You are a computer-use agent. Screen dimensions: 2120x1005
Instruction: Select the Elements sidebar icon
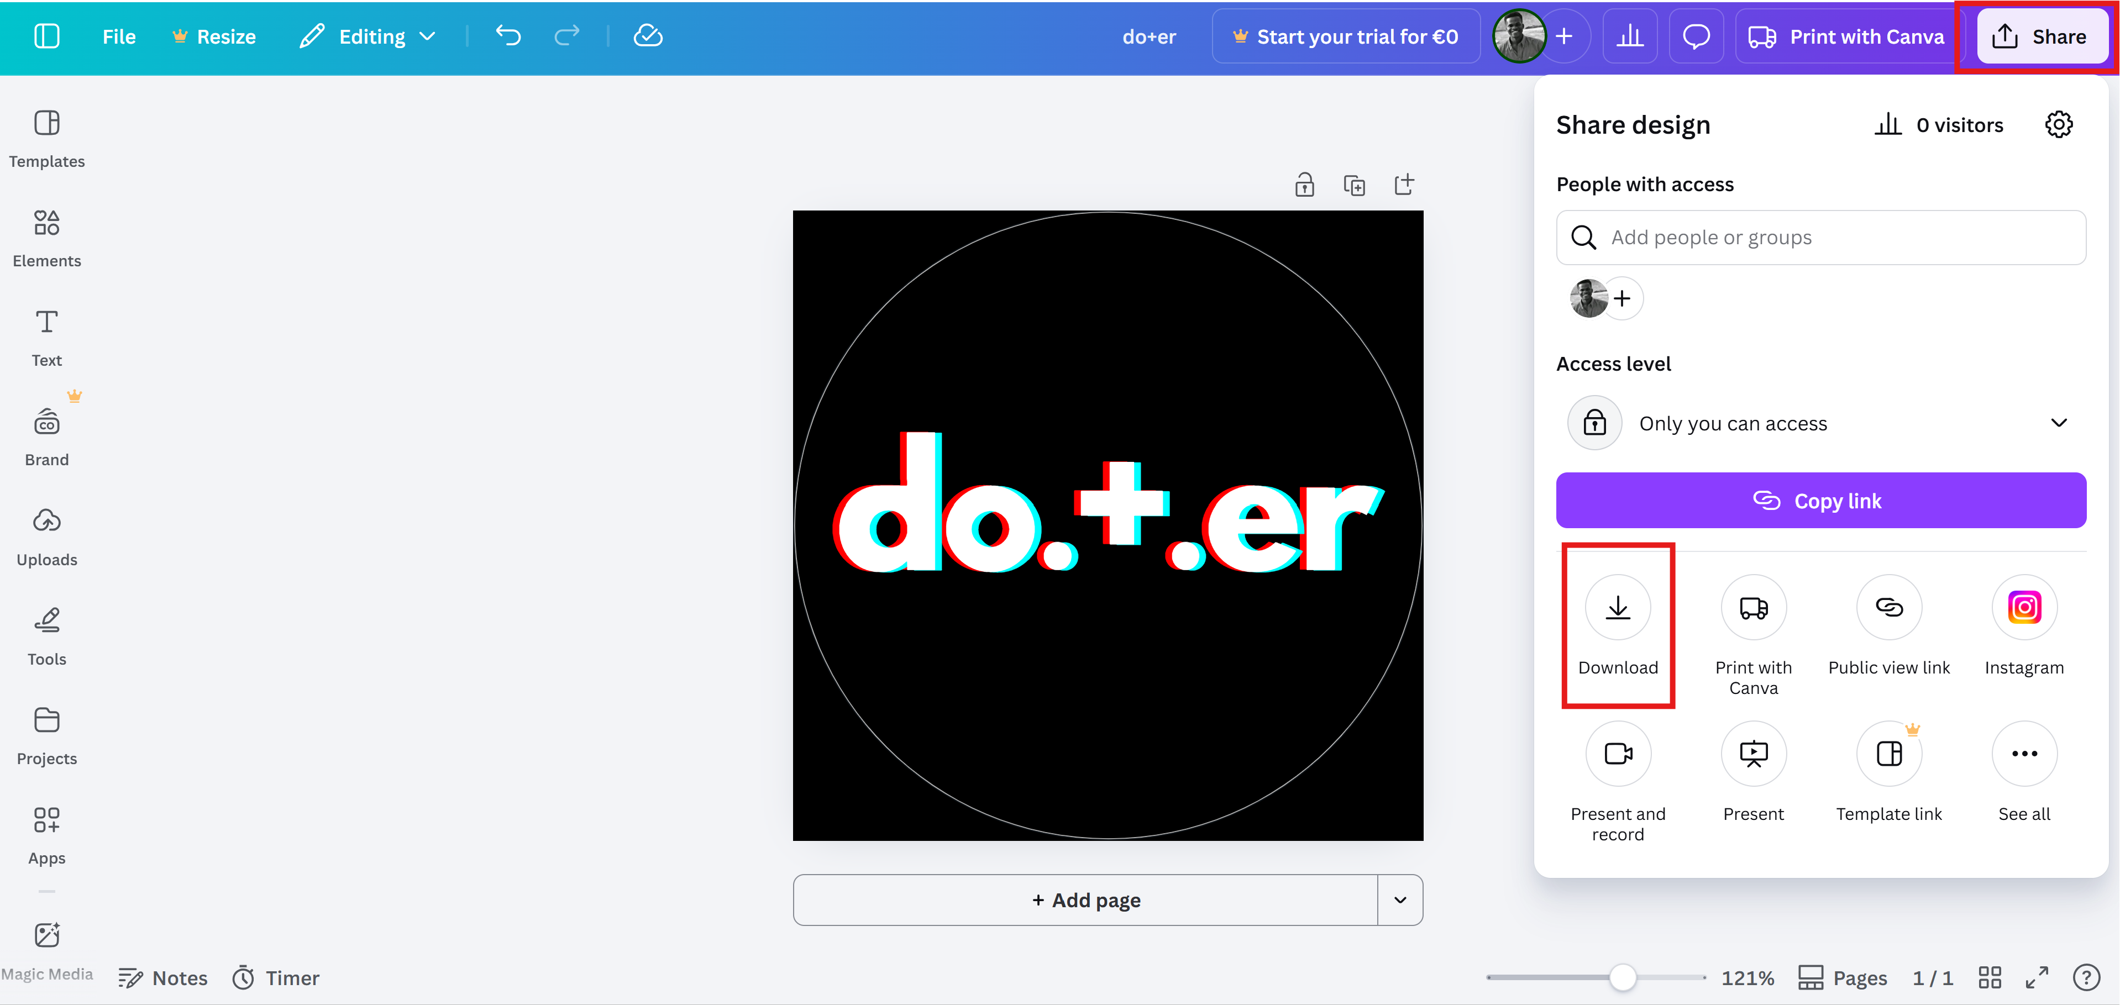click(x=46, y=238)
